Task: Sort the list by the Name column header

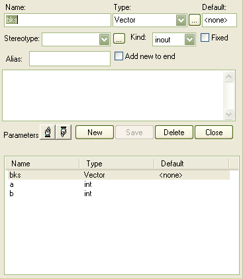Action: [42, 164]
